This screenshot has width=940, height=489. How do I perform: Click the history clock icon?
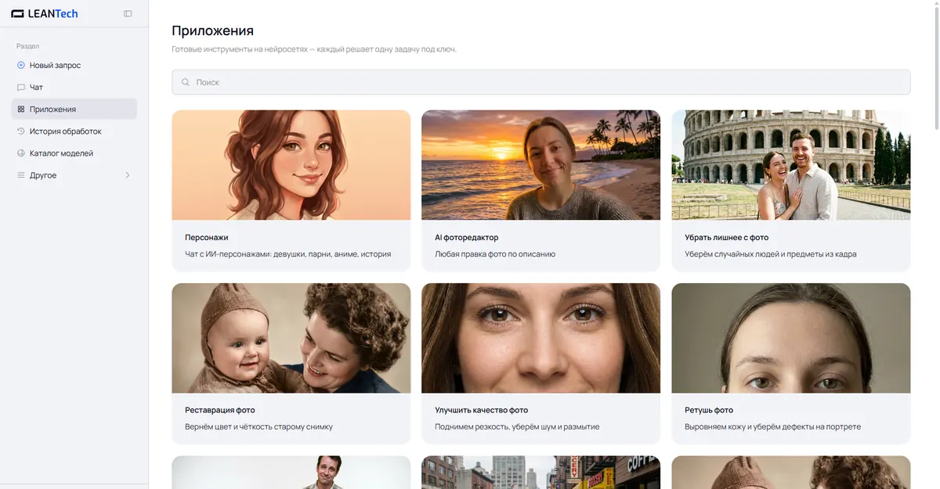coord(21,131)
